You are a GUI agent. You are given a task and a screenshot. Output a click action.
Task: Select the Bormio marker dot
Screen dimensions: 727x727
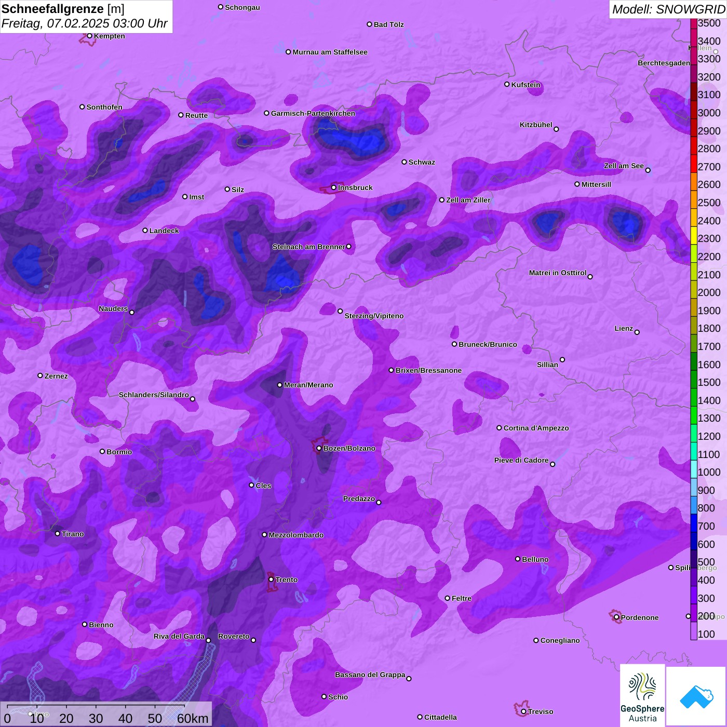tap(102, 451)
